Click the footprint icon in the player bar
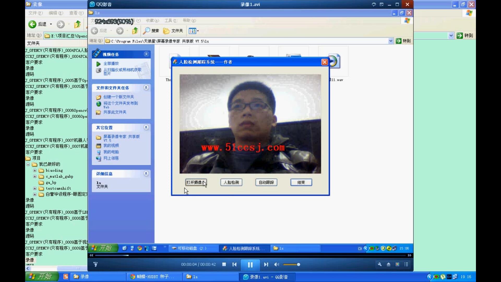 click(x=96, y=265)
